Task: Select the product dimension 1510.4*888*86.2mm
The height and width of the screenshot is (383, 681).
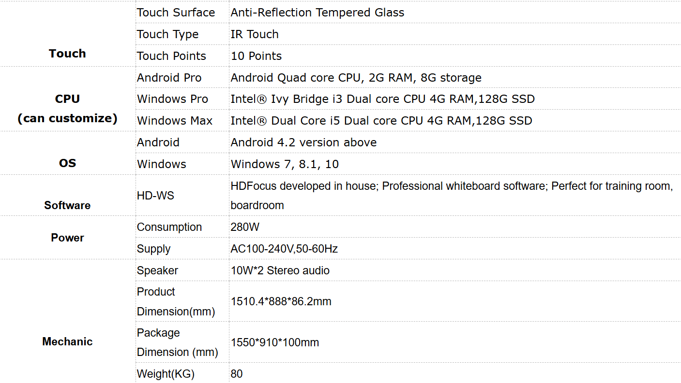Action: 281,302
